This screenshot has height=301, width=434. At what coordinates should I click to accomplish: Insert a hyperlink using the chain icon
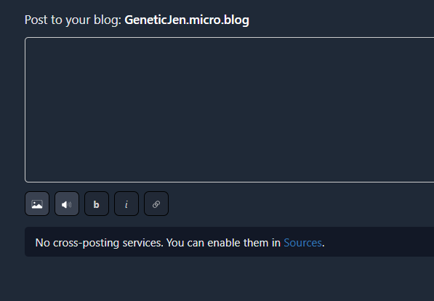pos(156,204)
